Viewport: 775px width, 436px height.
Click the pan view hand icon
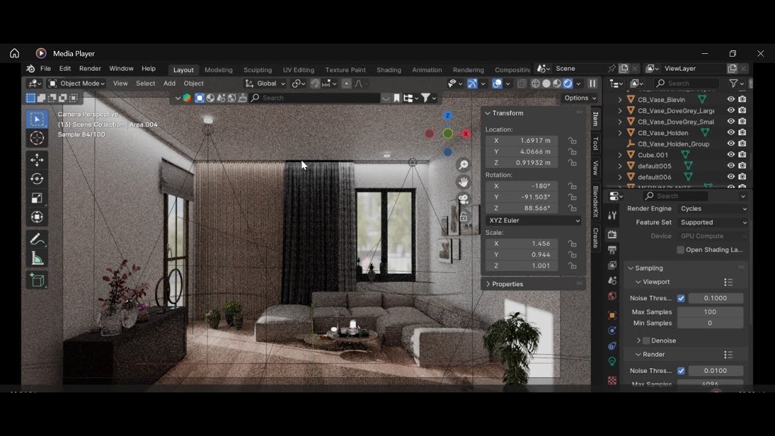tap(464, 182)
